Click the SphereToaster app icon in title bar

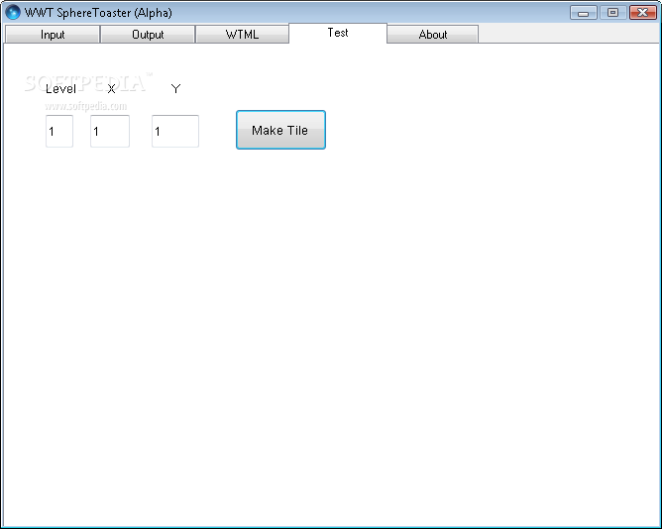[13, 12]
